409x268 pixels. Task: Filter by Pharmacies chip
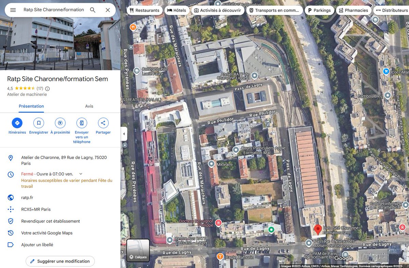[x=354, y=10]
